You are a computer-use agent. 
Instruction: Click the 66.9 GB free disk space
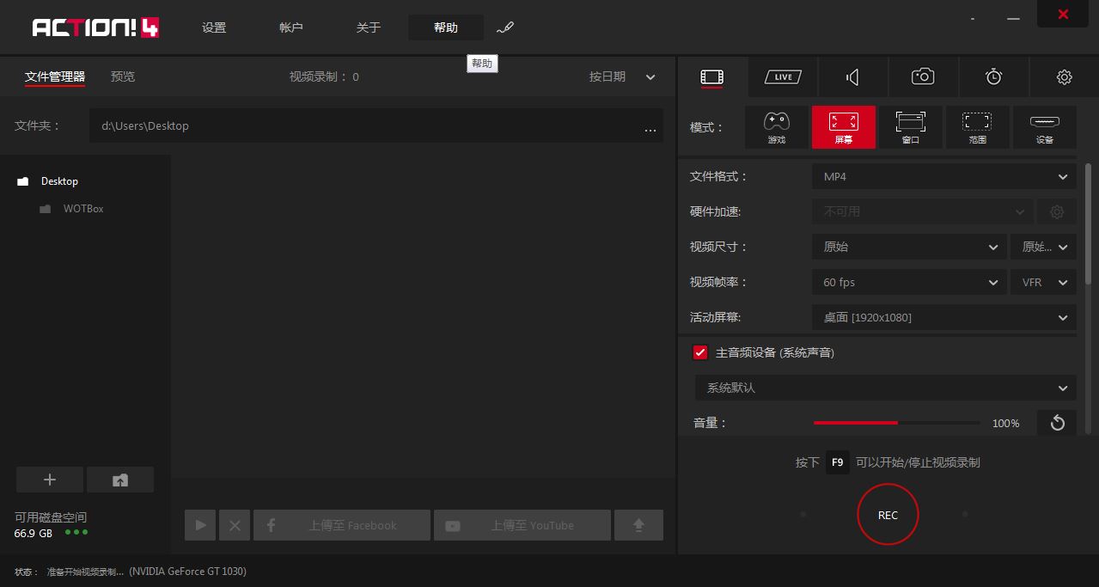[34, 533]
